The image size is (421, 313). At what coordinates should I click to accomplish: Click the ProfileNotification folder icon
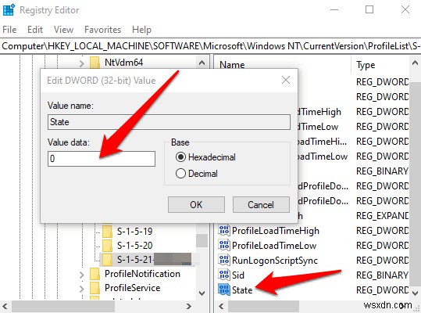pyautogui.click(x=95, y=274)
